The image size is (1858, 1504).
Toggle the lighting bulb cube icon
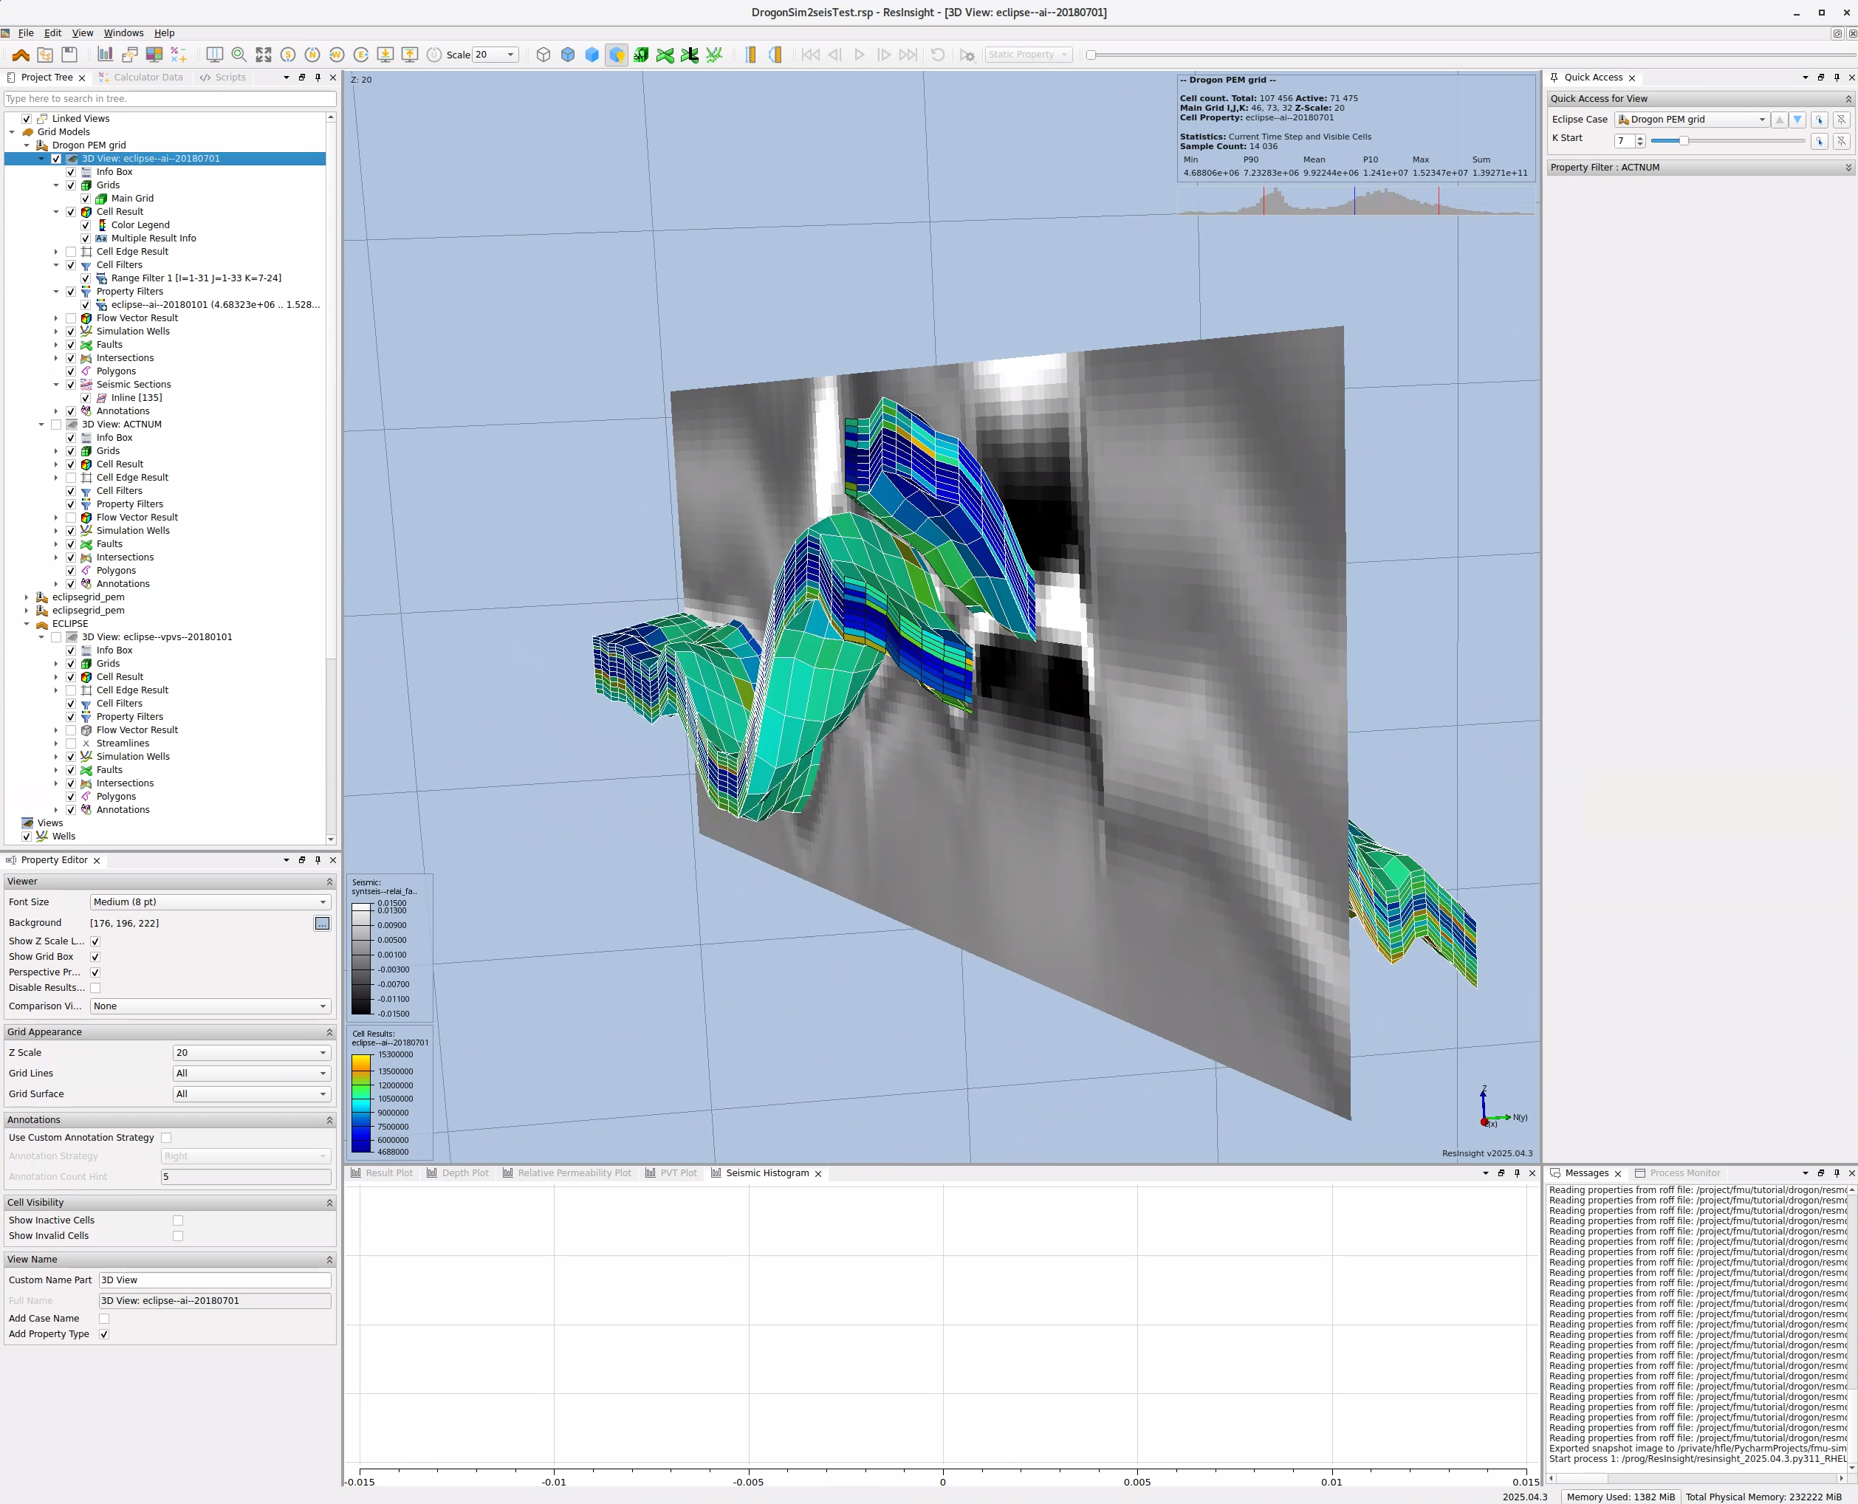coord(616,55)
